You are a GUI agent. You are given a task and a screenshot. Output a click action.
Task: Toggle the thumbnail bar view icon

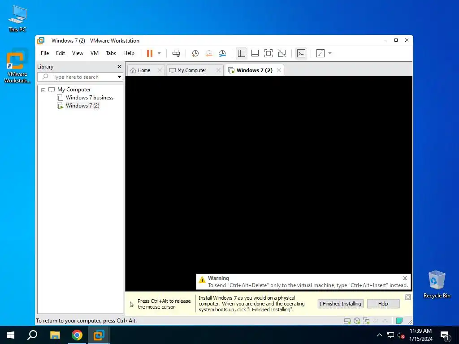pos(255,53)
